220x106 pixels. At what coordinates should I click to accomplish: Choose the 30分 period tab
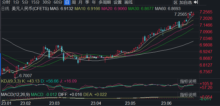click(46, 3)
